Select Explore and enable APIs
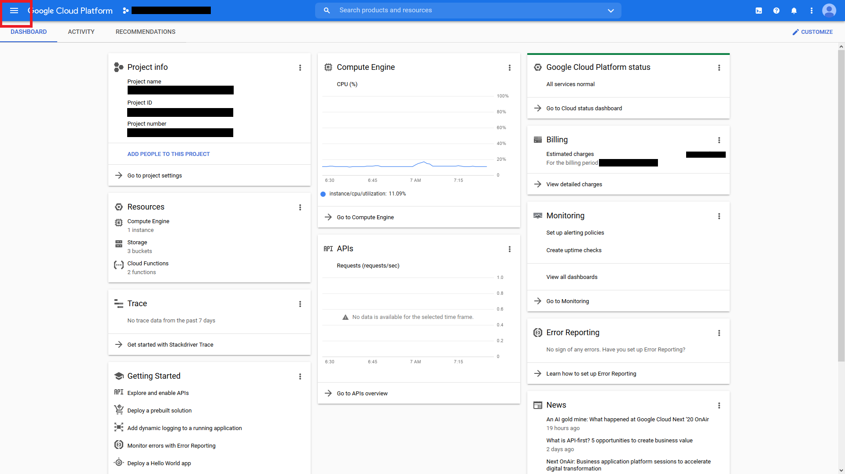 click(158, 393)
